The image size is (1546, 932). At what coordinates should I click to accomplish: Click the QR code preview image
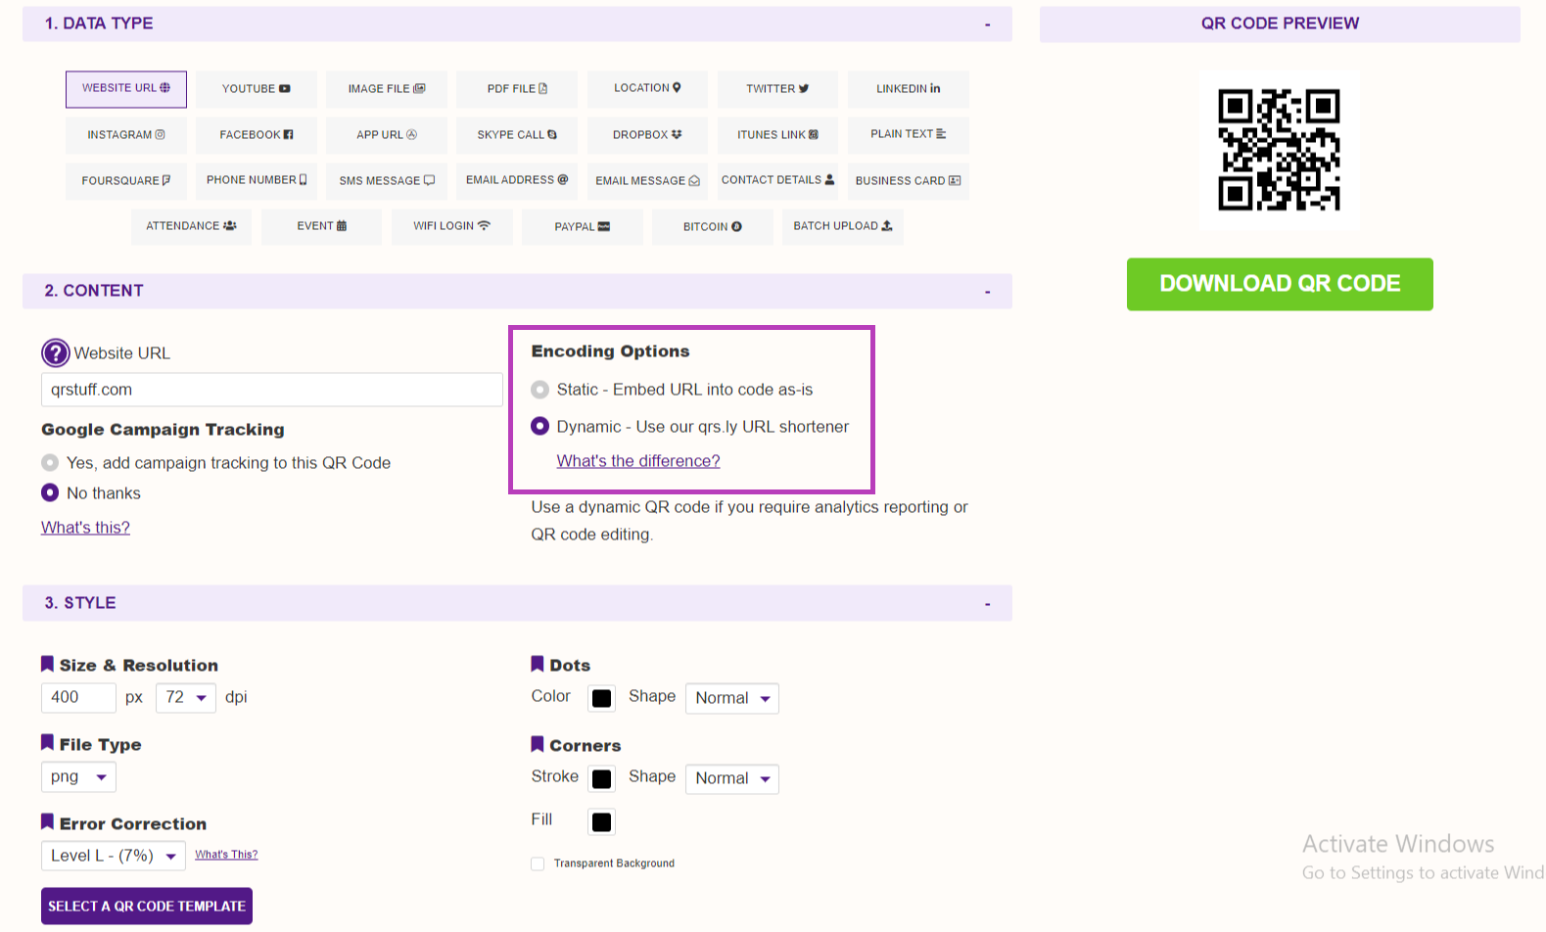[1279, 150]
